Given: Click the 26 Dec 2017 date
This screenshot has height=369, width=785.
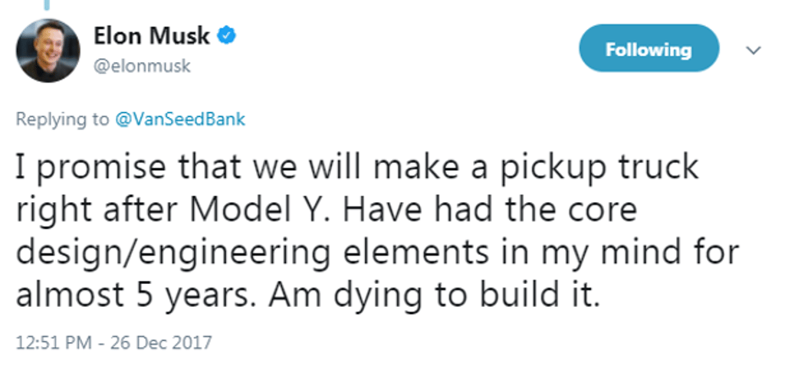Looking at the screenshot, I should [x=159, y=340].
